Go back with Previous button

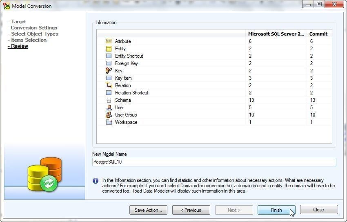point(191,210)
